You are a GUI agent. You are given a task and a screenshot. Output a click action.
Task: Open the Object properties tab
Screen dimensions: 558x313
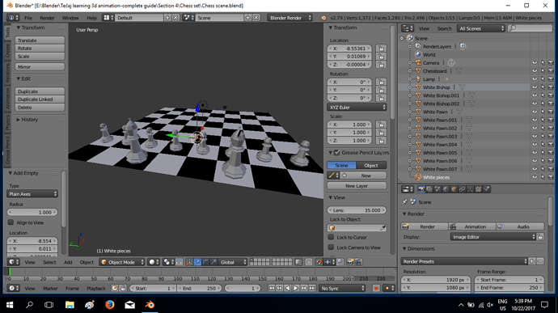[x=454, y=189]
